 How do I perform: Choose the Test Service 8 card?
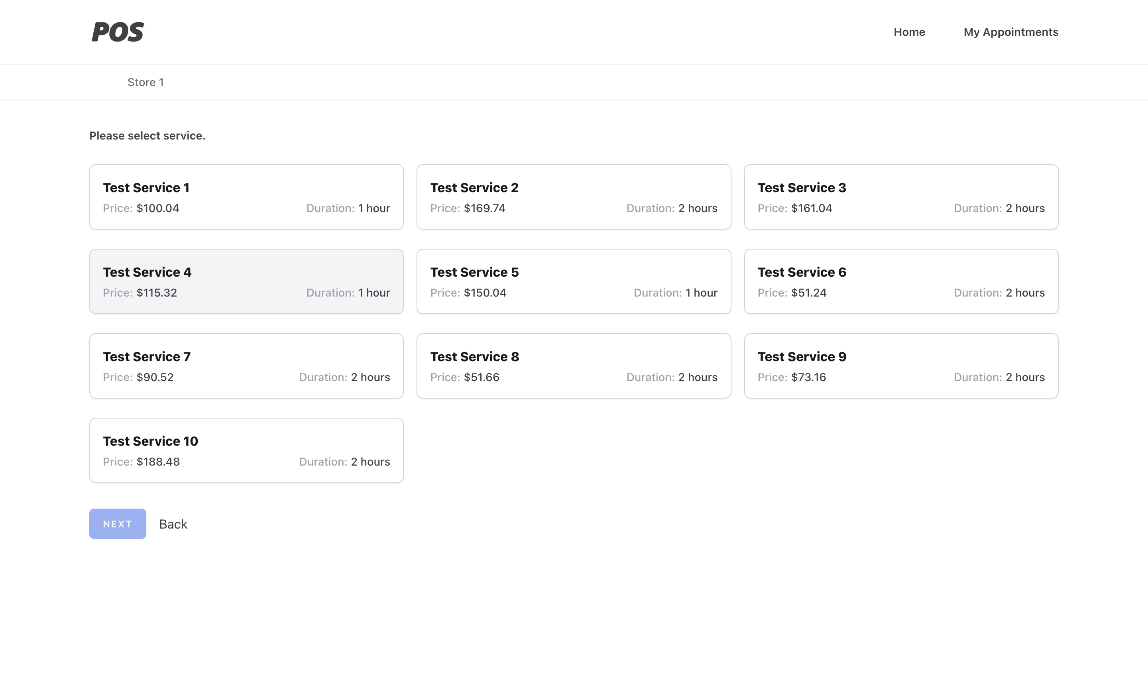(574, 366)
